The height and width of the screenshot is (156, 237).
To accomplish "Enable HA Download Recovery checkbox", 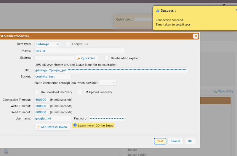I will tap(37, 92).
